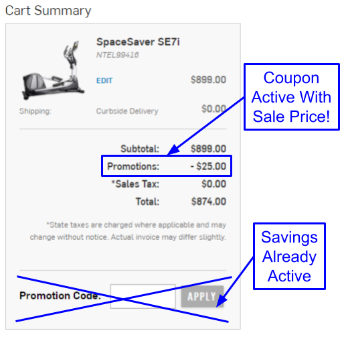Click the Savings Already Active callout

[289, 256]
